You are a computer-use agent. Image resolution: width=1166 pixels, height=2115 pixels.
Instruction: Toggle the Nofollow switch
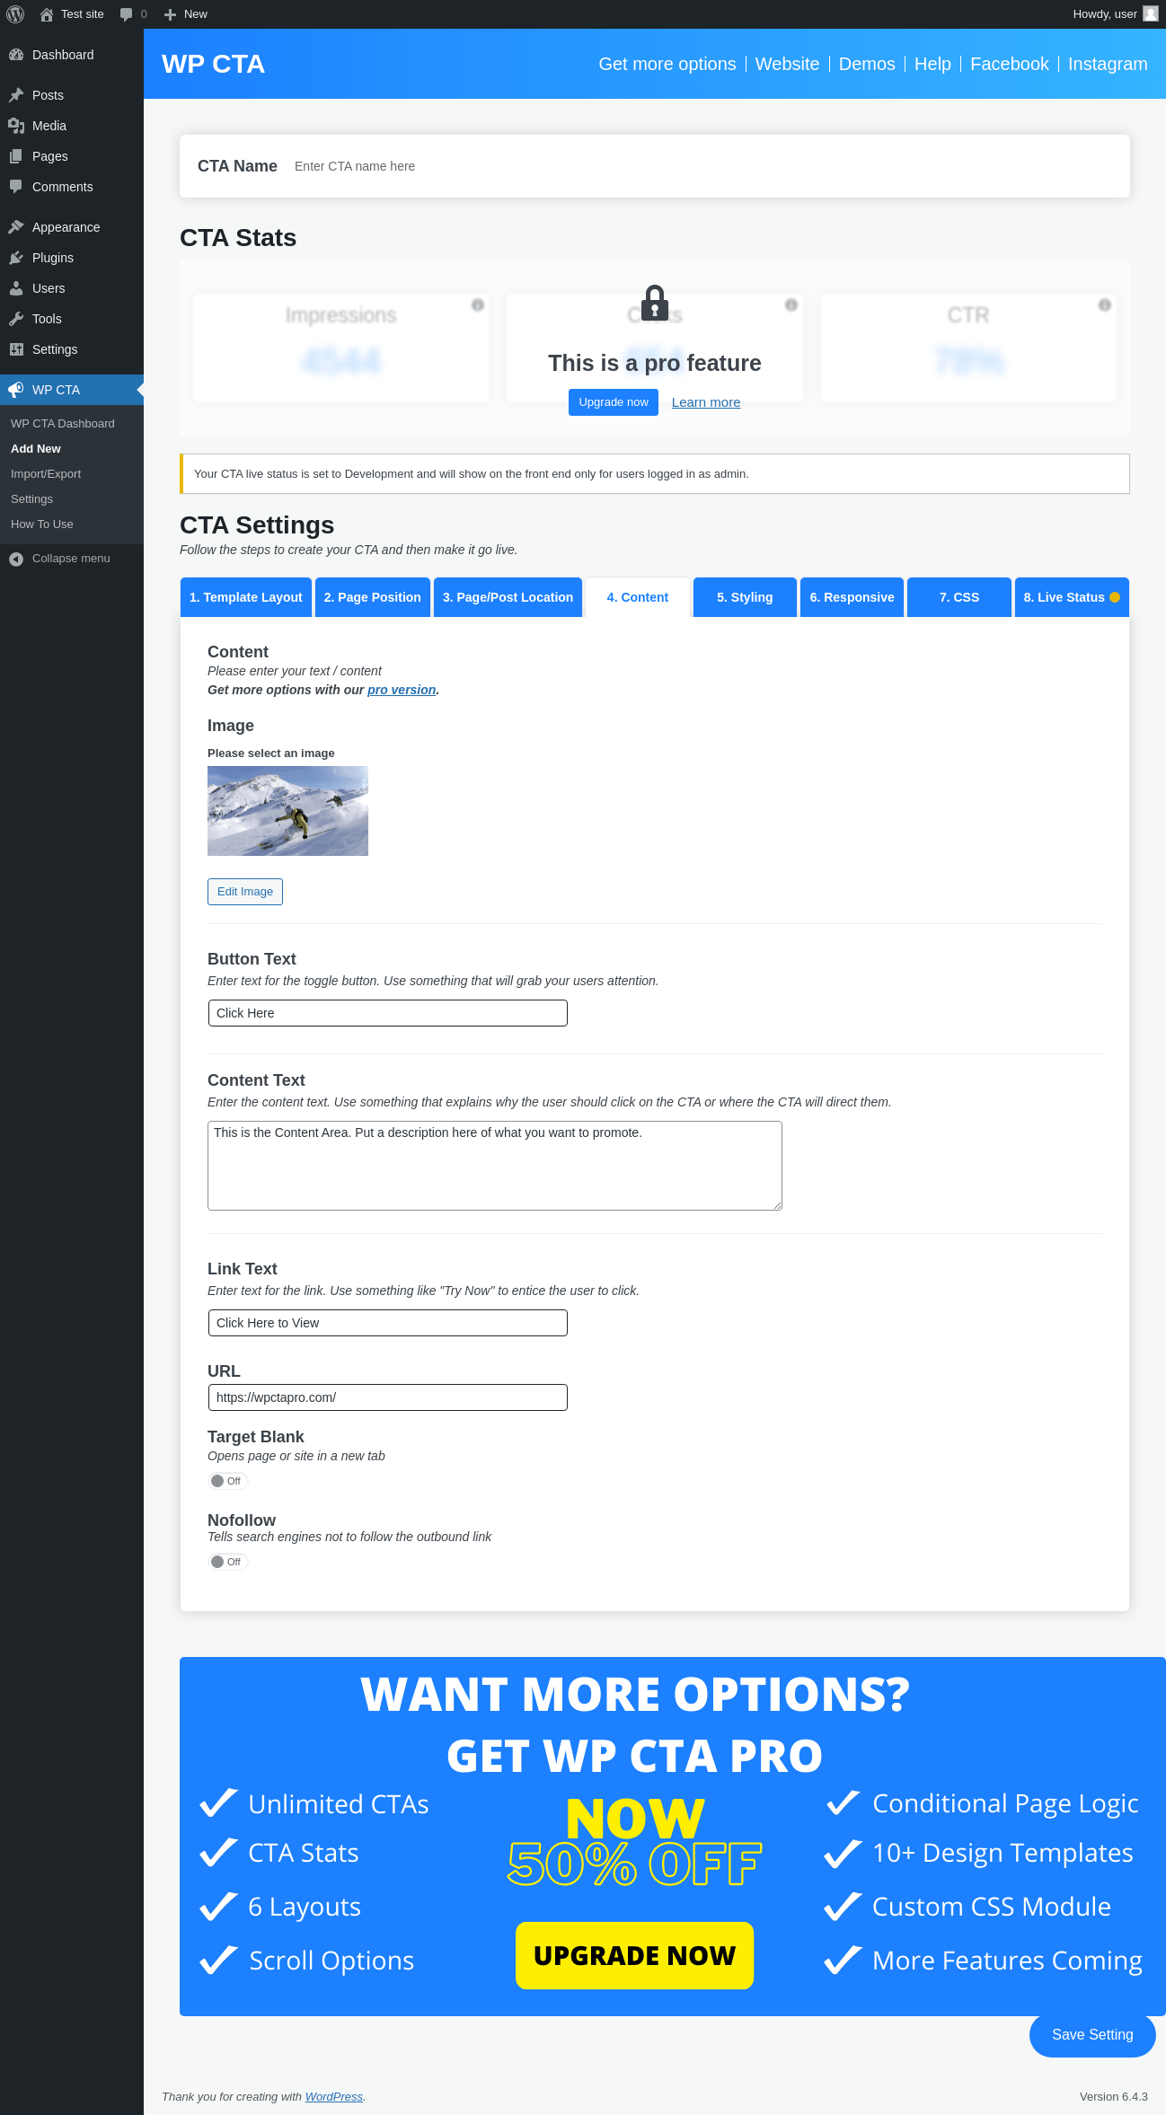point(228,1562)
